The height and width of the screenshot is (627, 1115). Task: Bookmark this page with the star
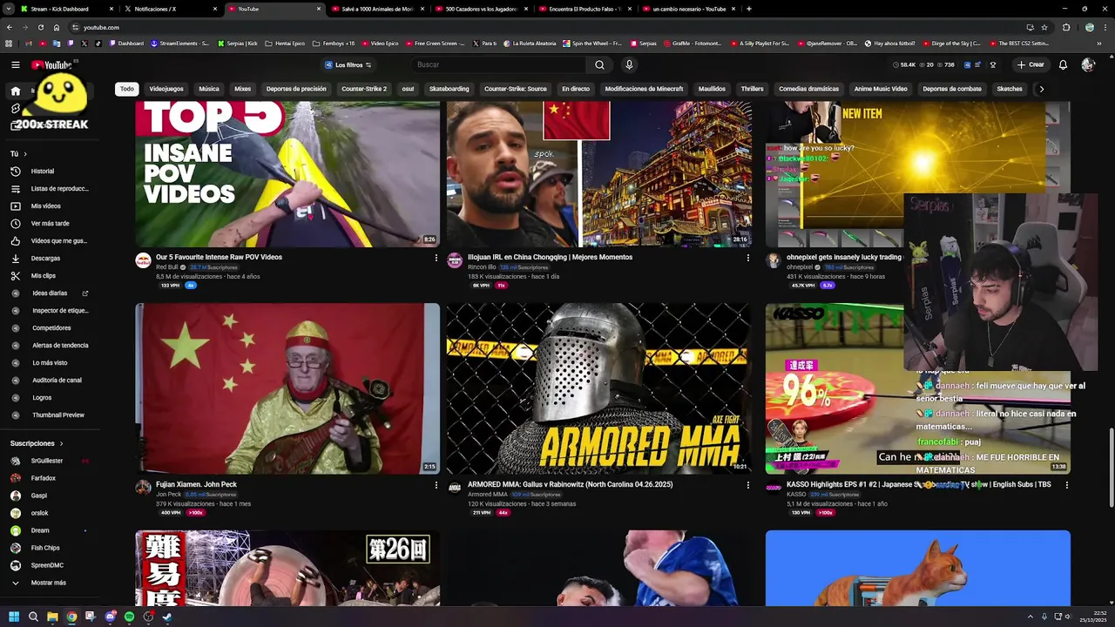1044,27
